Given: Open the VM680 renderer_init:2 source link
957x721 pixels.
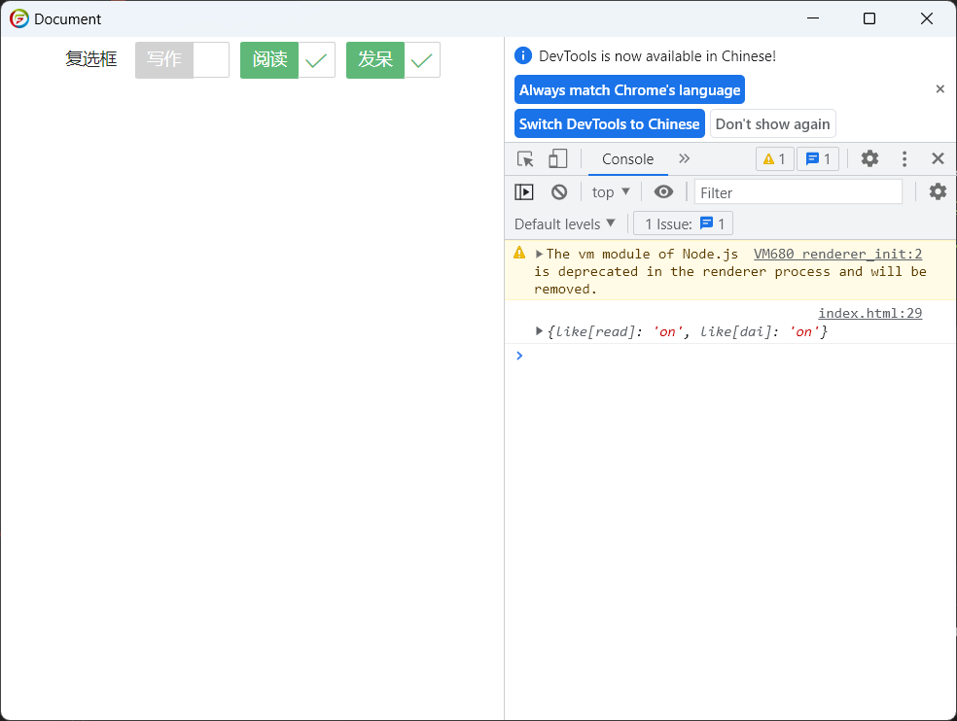Looking at the screenshot, I should point(837,254).
